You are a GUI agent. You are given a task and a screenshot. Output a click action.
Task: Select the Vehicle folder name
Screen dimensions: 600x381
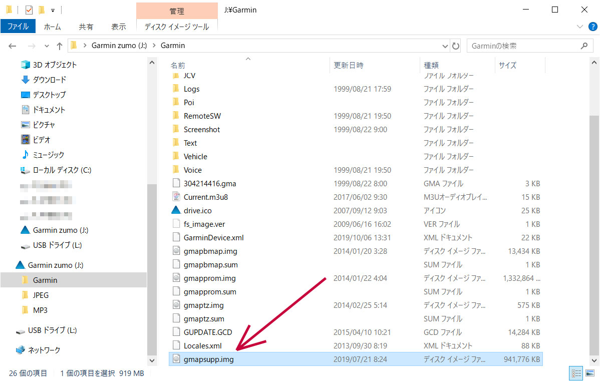195,156
